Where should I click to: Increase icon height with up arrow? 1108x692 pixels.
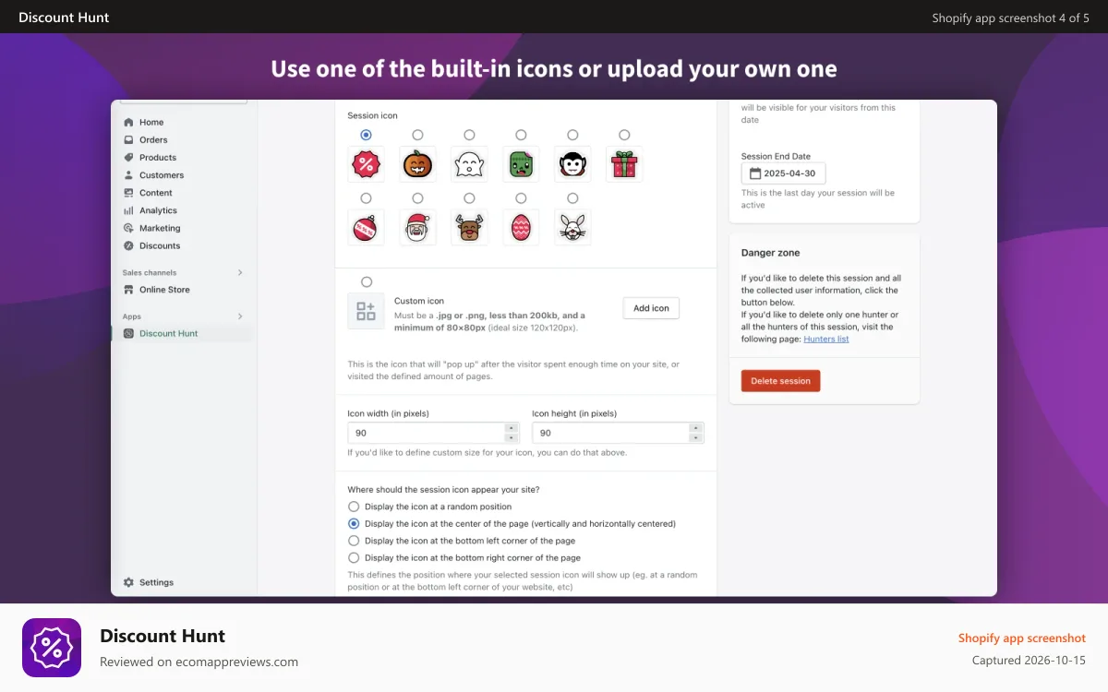tap(696, 428)
